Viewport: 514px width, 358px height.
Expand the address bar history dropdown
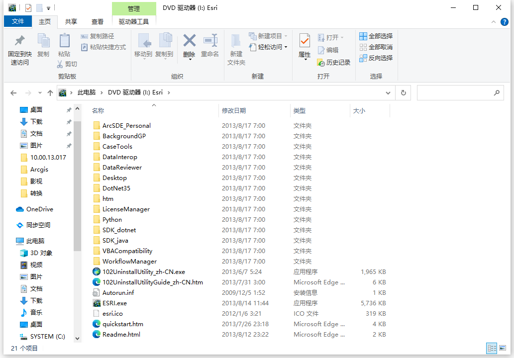coord(388,93)
